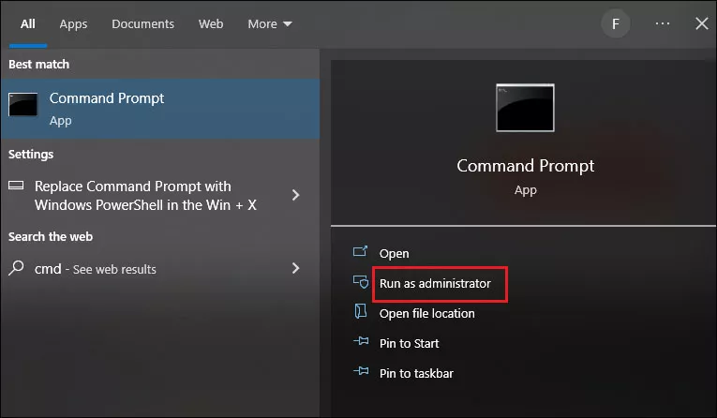
Task: Select Command Prompt best match result
Action: coord(160,109)
